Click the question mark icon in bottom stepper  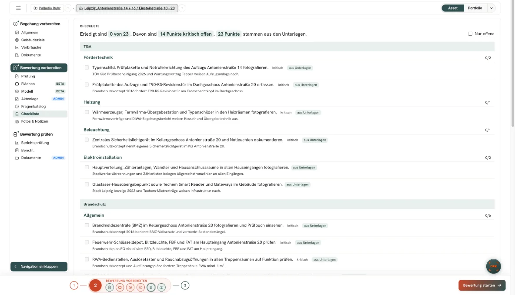pos(140,288)
